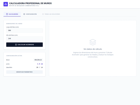Click the Configuración Activa section heading
The width and height of the screenshot is (140, 105).
click(14, 56)
